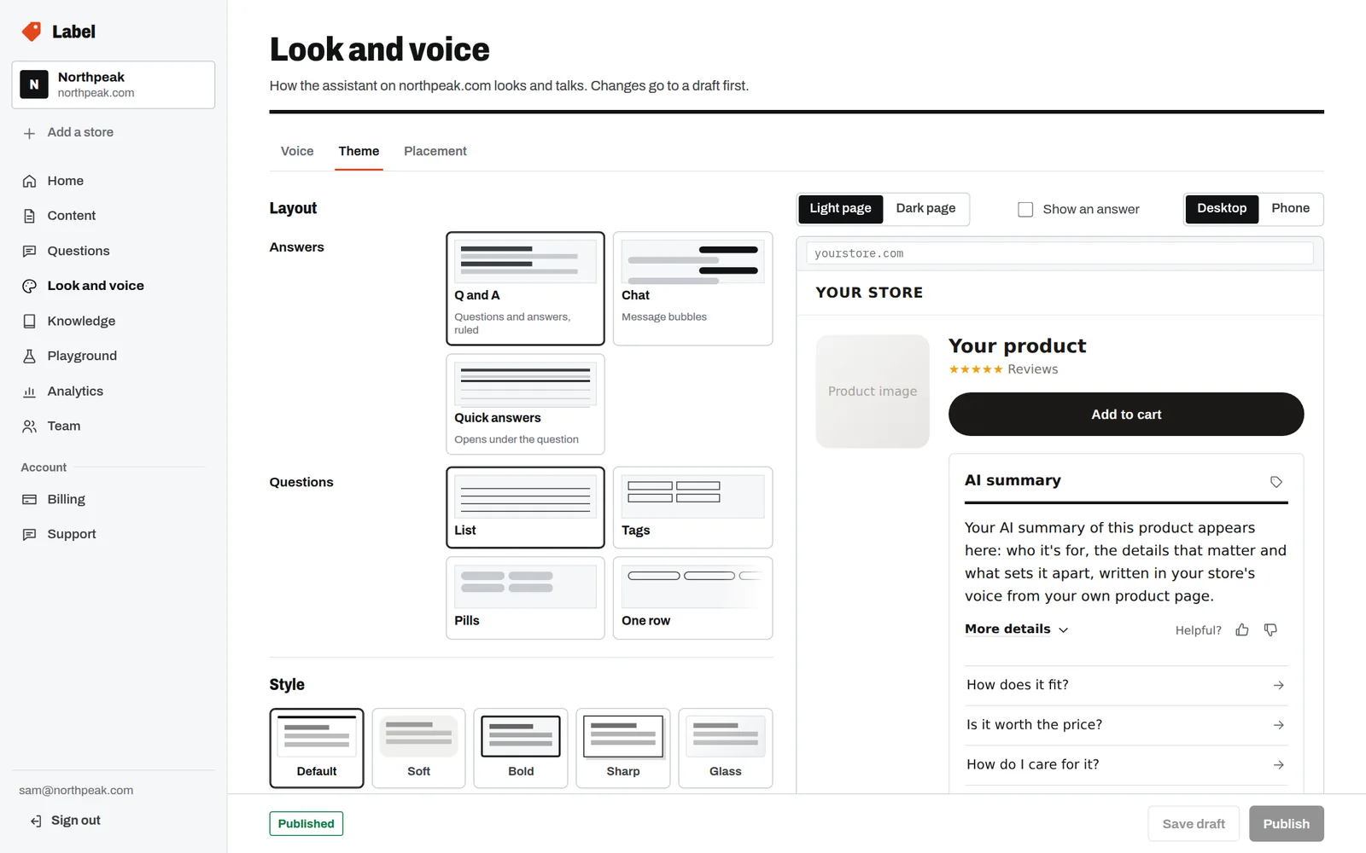The height and width of the screenshot is (853, 1366).
Task: Click Add to cart in the preview
Action: point(1126,415)
